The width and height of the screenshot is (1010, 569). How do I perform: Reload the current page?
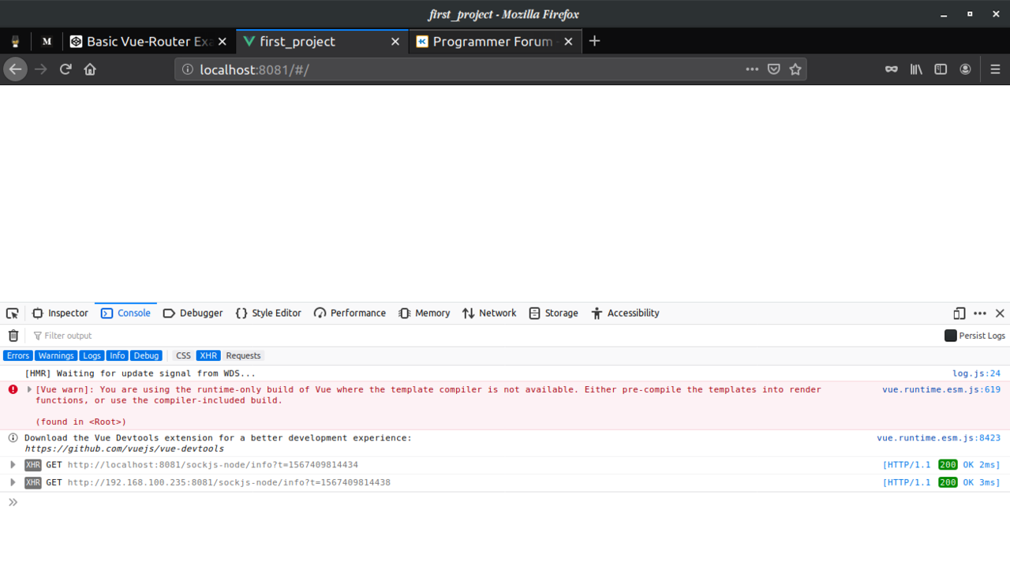point(65,69)
